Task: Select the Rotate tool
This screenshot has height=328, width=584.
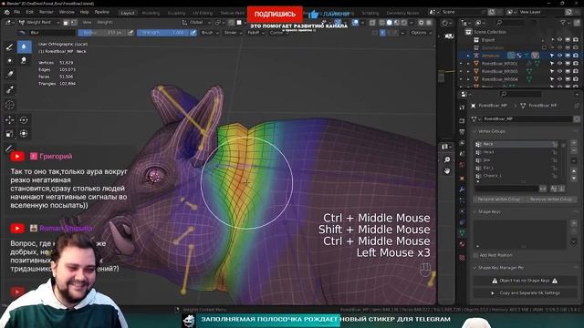Action: pyautogui.click(x=24, y=119)
